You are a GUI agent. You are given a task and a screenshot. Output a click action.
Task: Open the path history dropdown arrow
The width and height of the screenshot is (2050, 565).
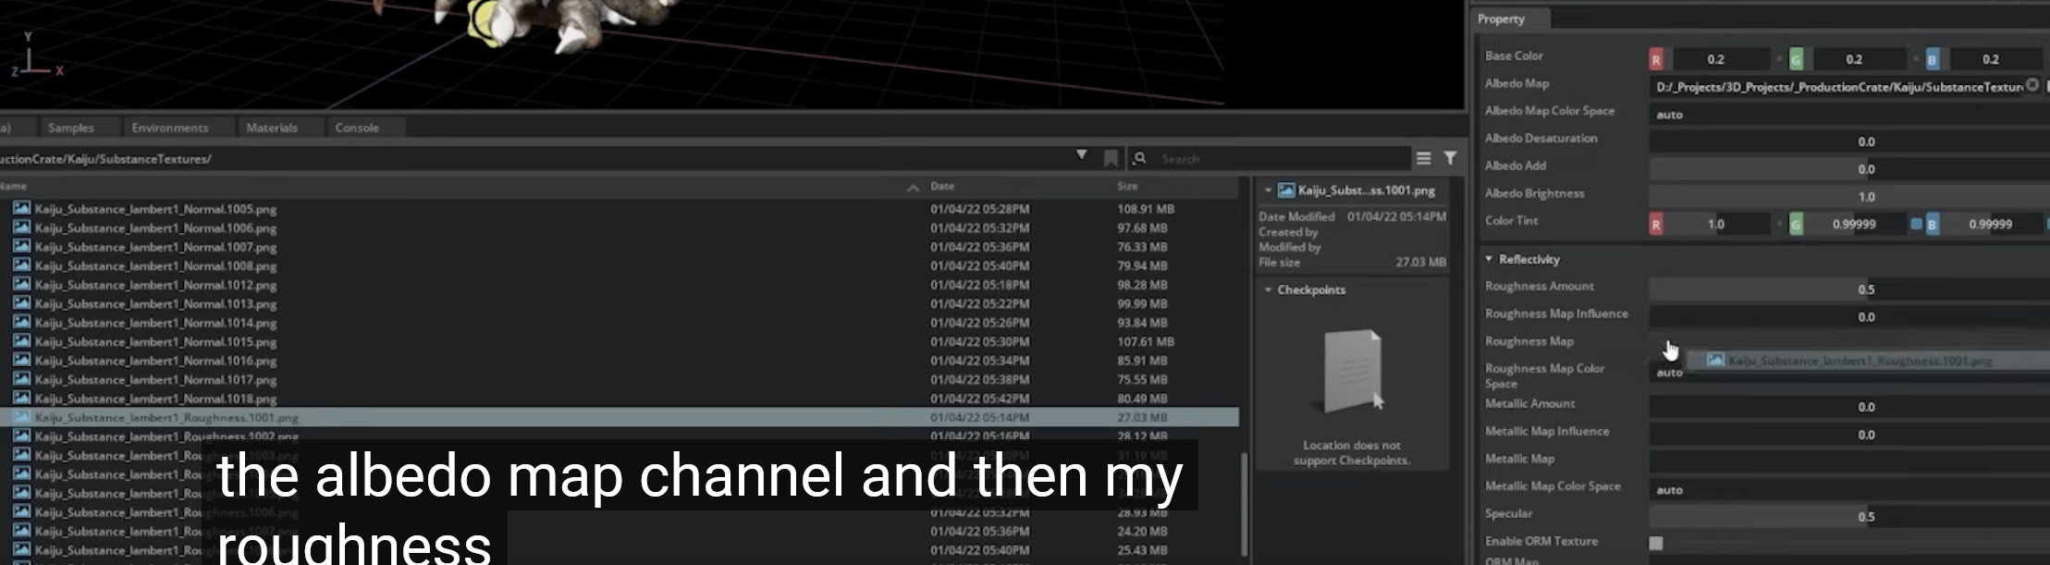click(1081, 155)
